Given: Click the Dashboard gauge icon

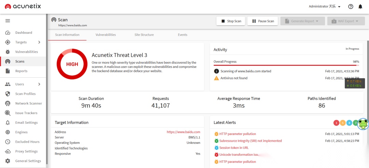Looking at the screenshot, I should [8, 33].
